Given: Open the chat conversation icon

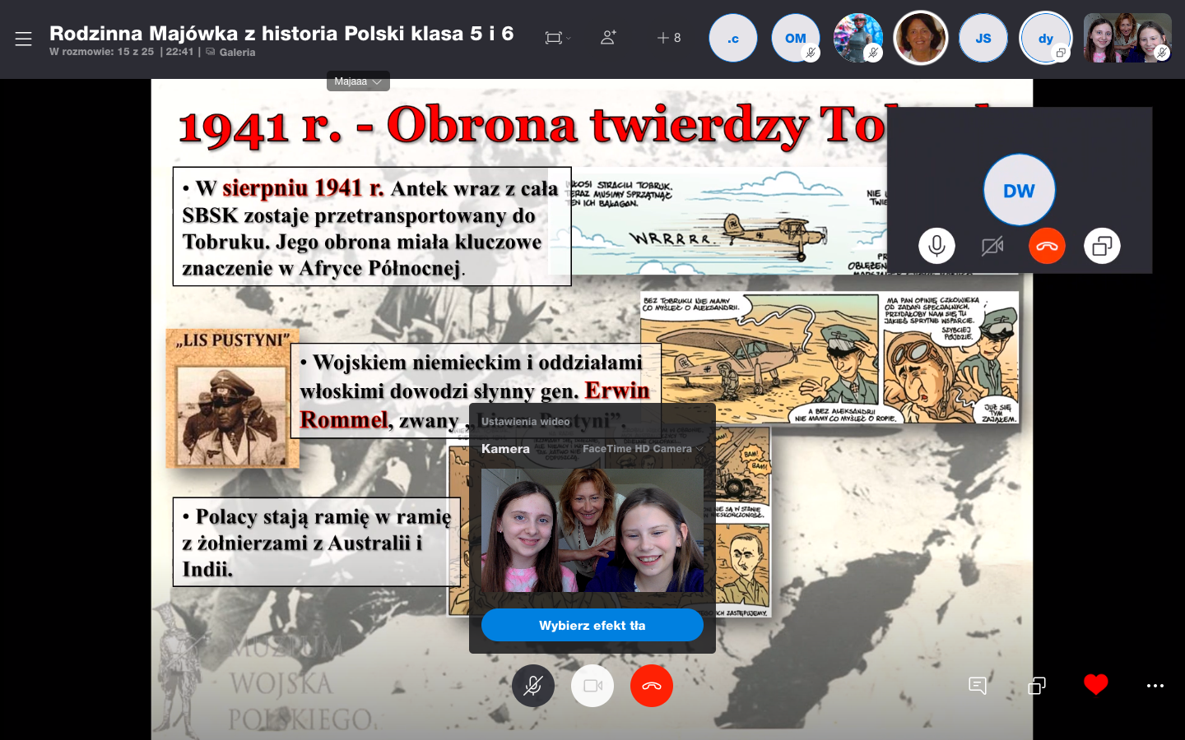Looking at the screenshot, I should (978, 686).
